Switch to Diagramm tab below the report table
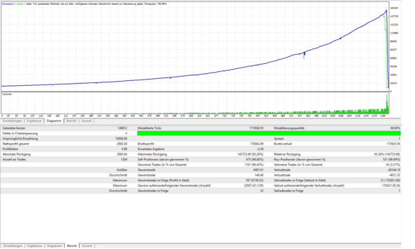The image size is (415, 249). click(x=55, y=246)
